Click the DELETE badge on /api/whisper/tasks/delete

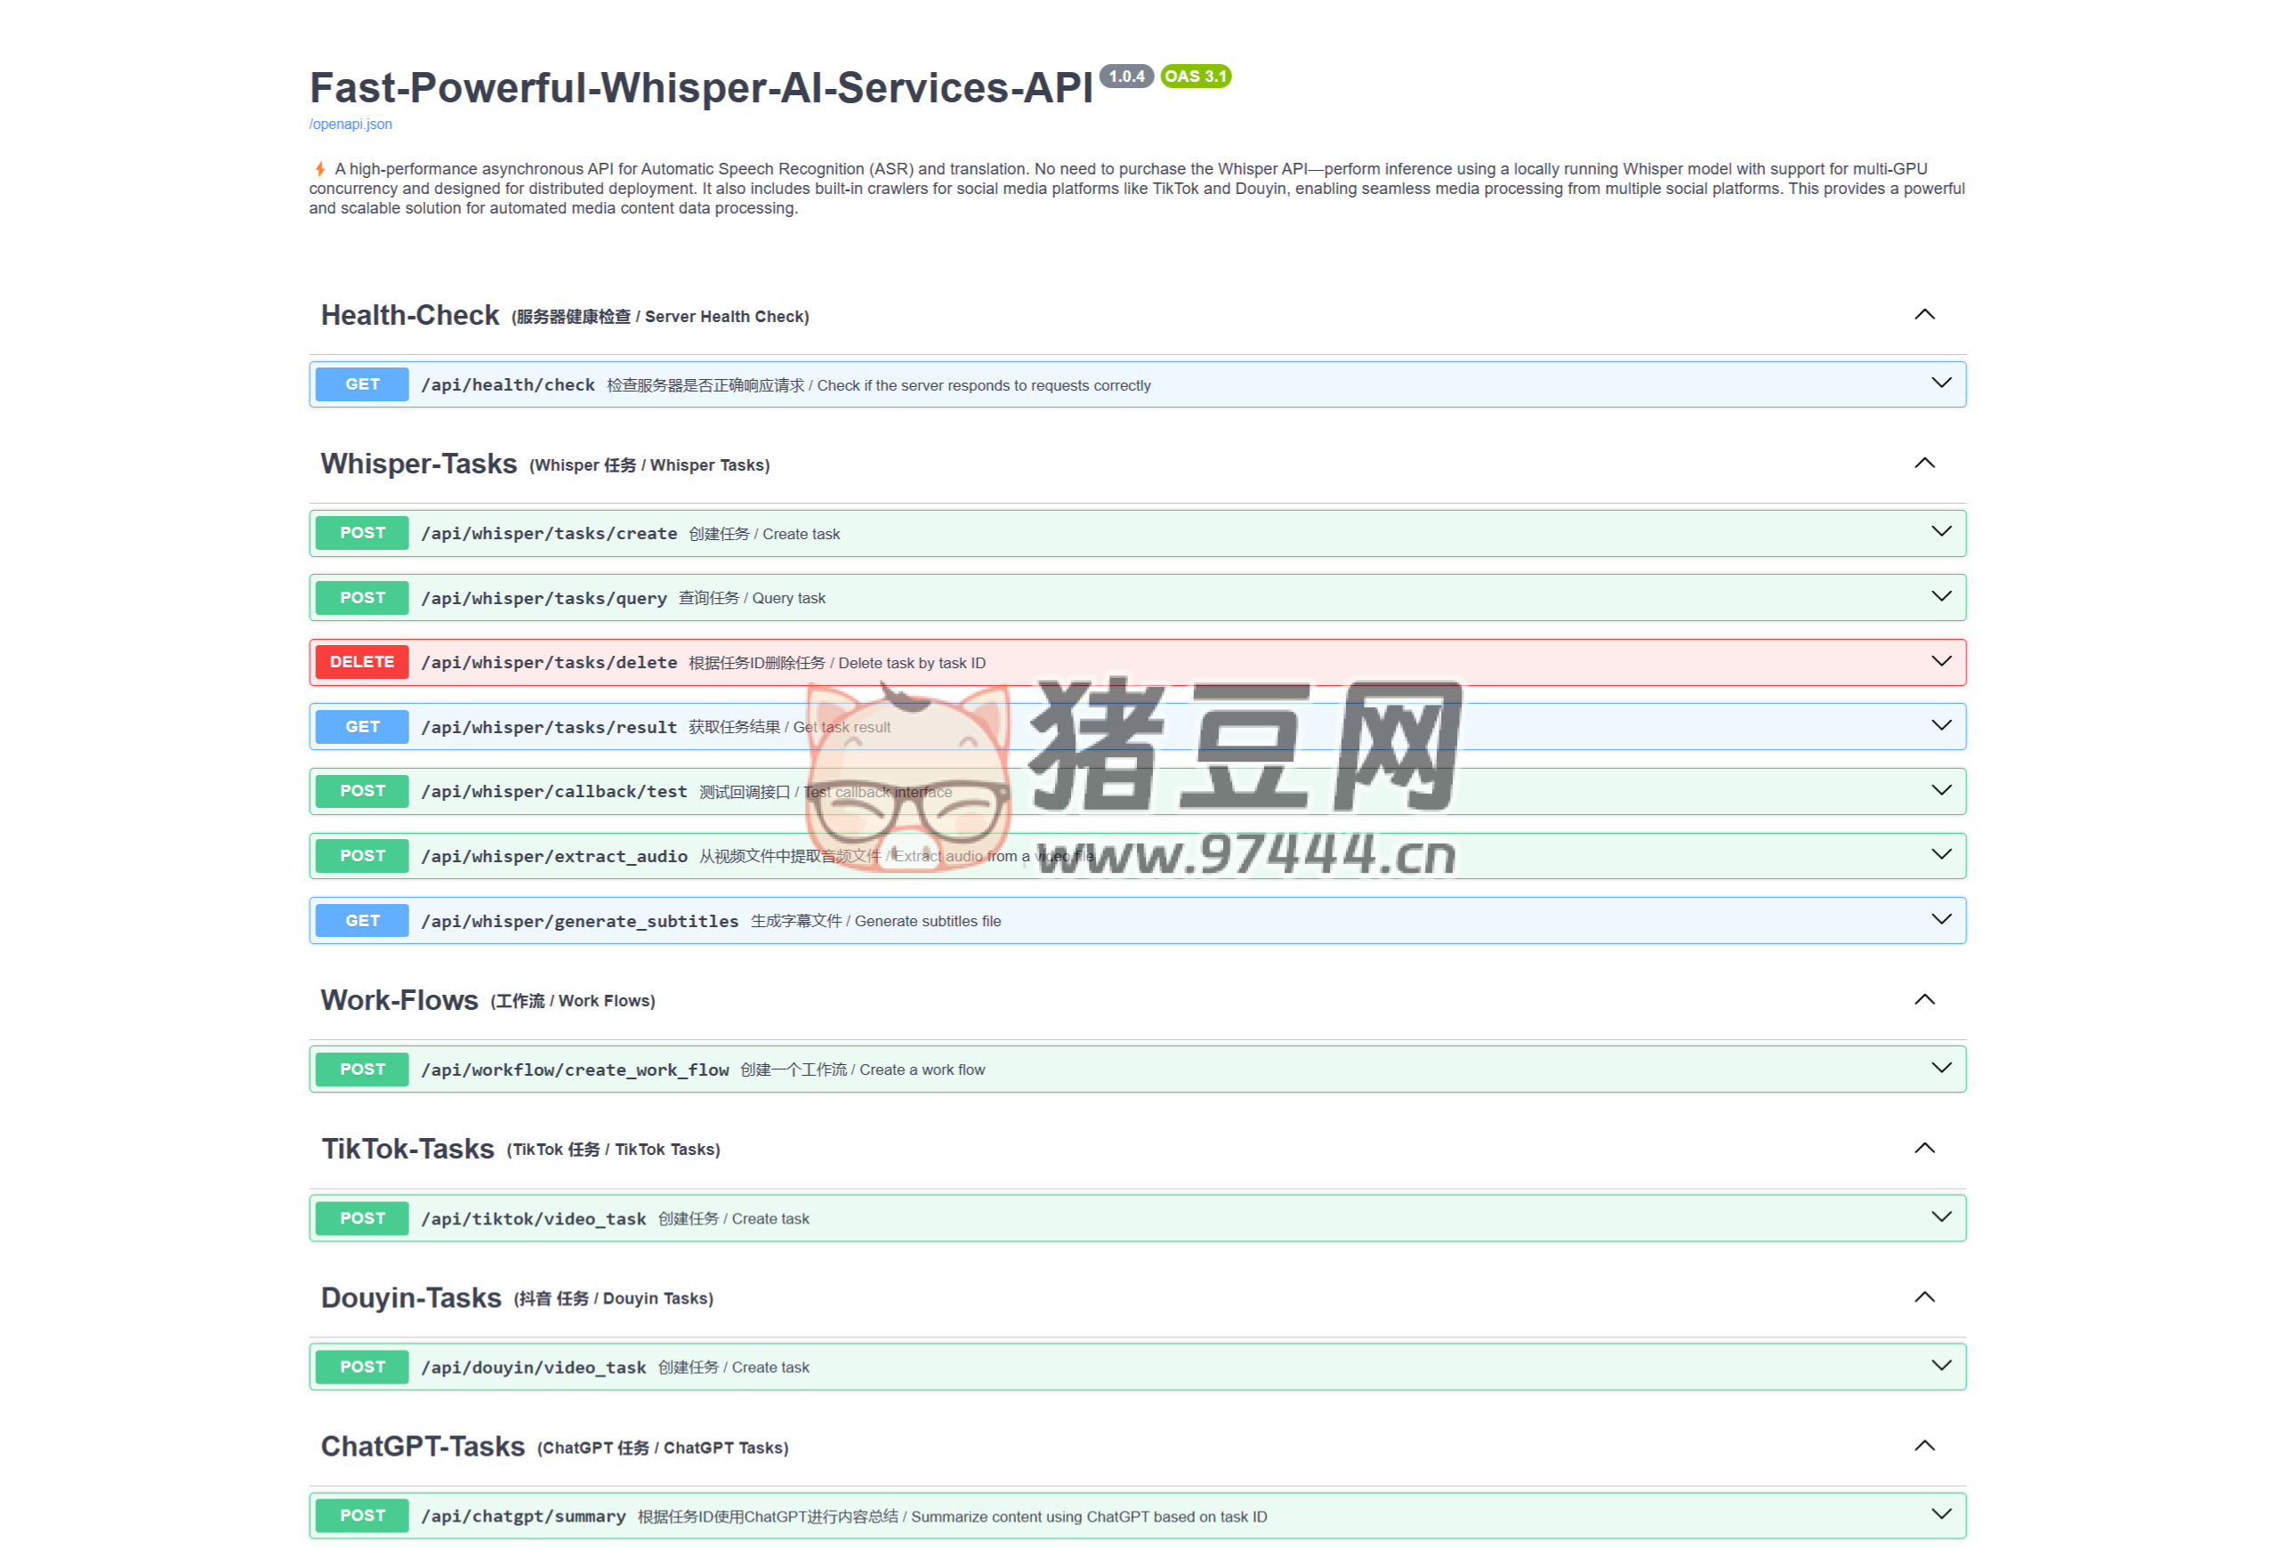(x=361, y=662)
